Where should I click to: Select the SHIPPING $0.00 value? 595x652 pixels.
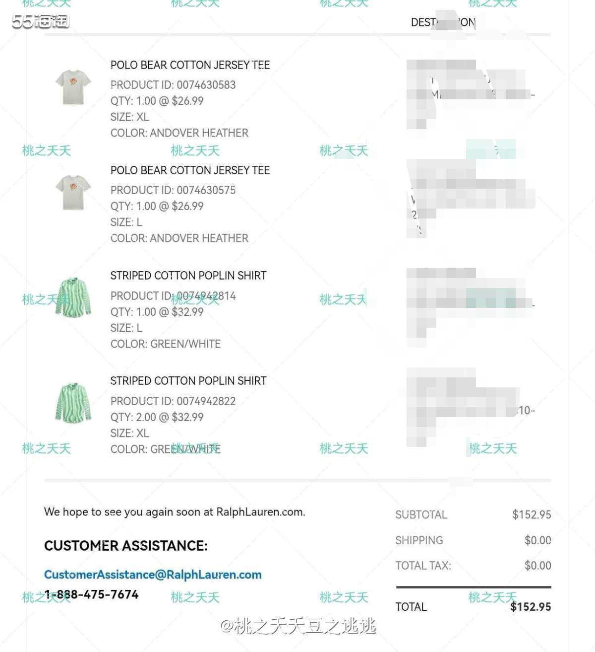pos(537,540)
